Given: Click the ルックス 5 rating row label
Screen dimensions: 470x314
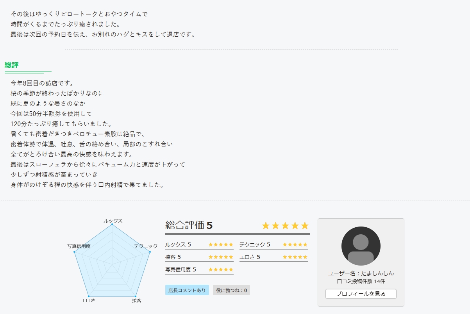Looking at the screenshot, I should [x=178, y=245].
